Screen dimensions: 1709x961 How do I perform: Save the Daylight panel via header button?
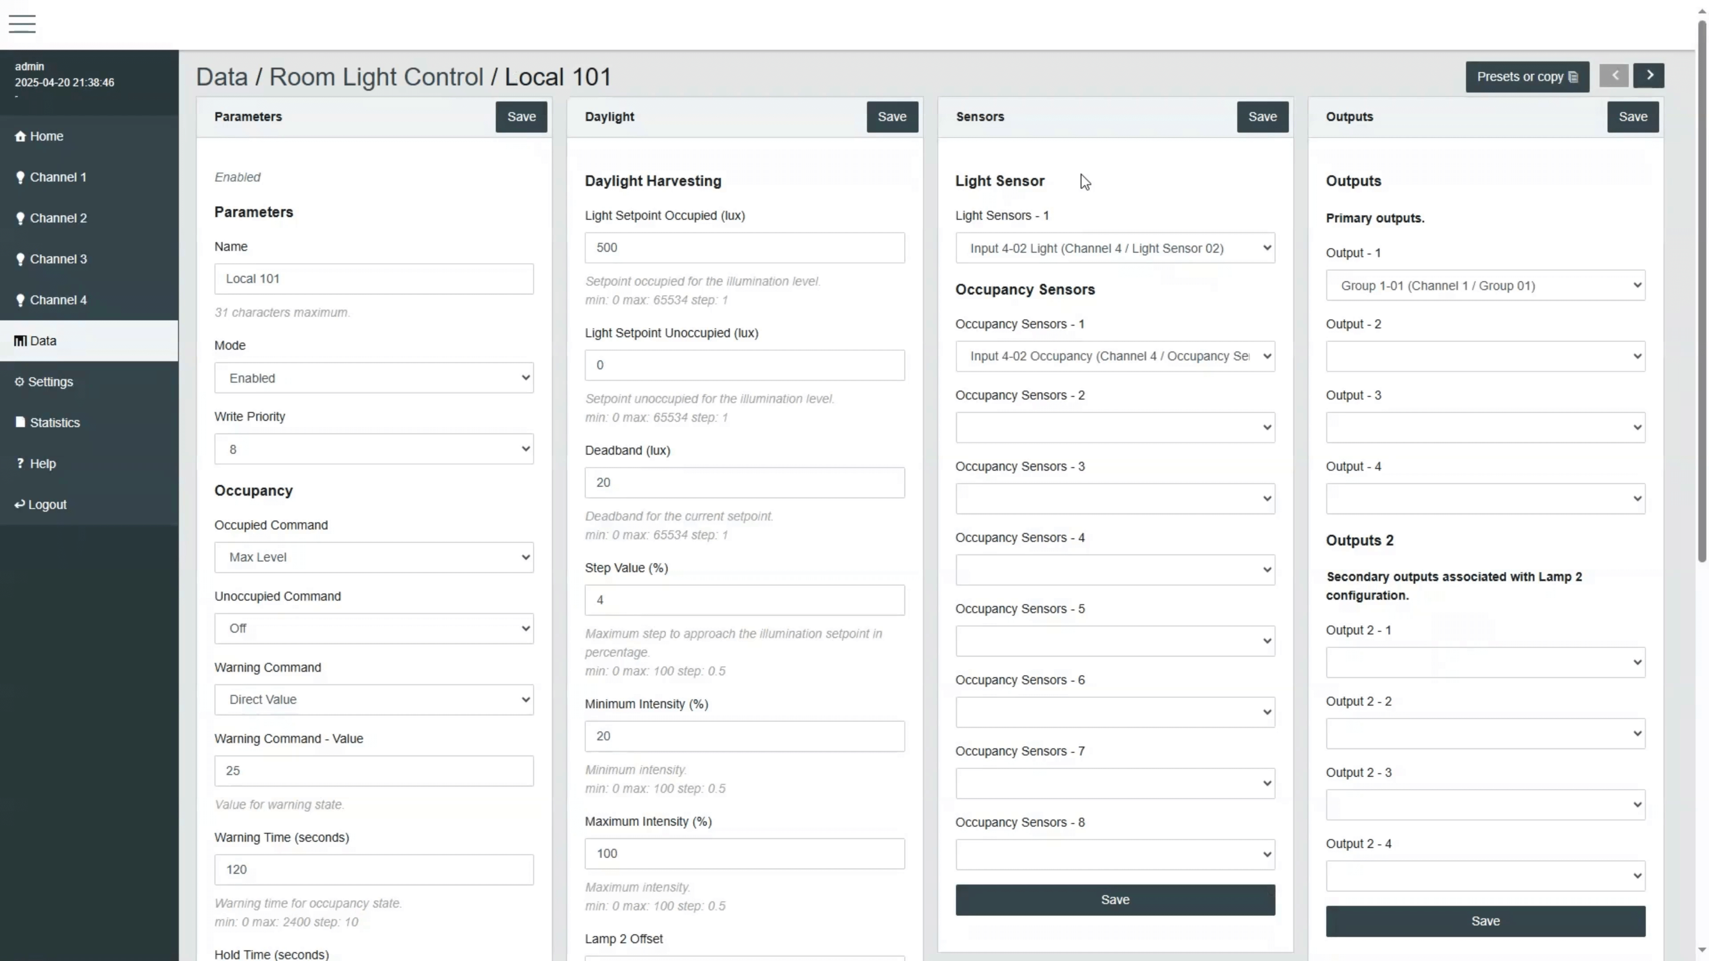pyautogui.click(x=891, y=117)
